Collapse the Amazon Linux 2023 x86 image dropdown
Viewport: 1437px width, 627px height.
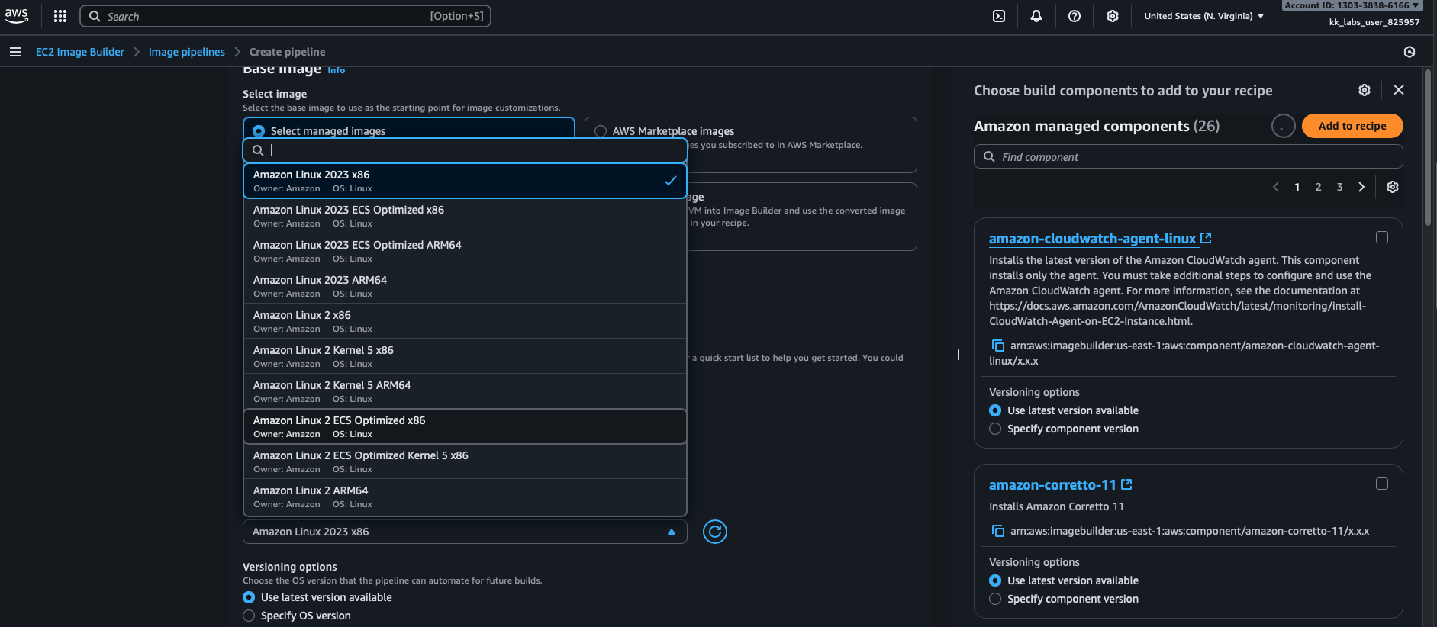pos(465,532)
